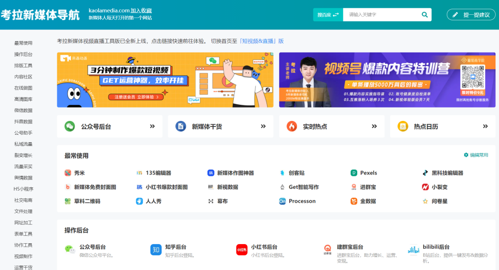Viewport: 499px width, 270px height.
Task: Select 最常使用 in the sidebar
Action: pos(23,43)
